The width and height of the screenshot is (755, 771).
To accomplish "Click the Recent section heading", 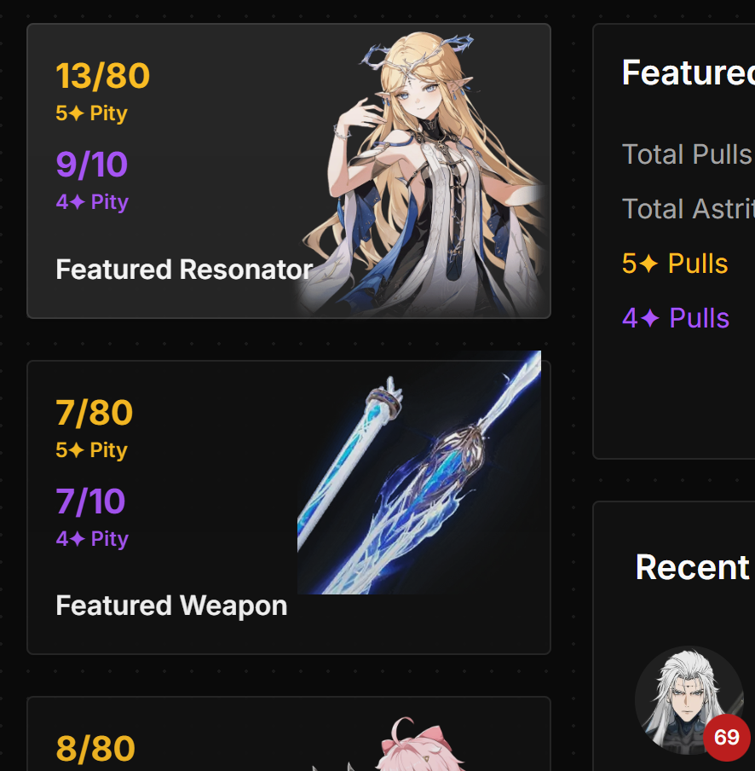I will click(x=693, y=567).
